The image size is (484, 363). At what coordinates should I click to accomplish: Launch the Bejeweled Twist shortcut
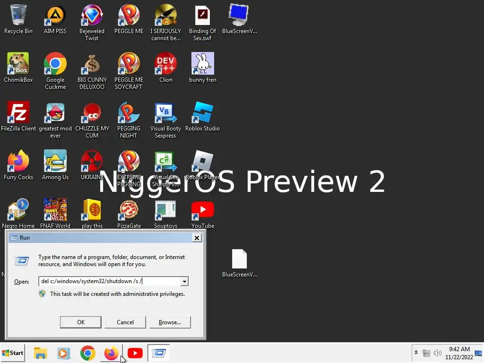[x=92, y=23]
